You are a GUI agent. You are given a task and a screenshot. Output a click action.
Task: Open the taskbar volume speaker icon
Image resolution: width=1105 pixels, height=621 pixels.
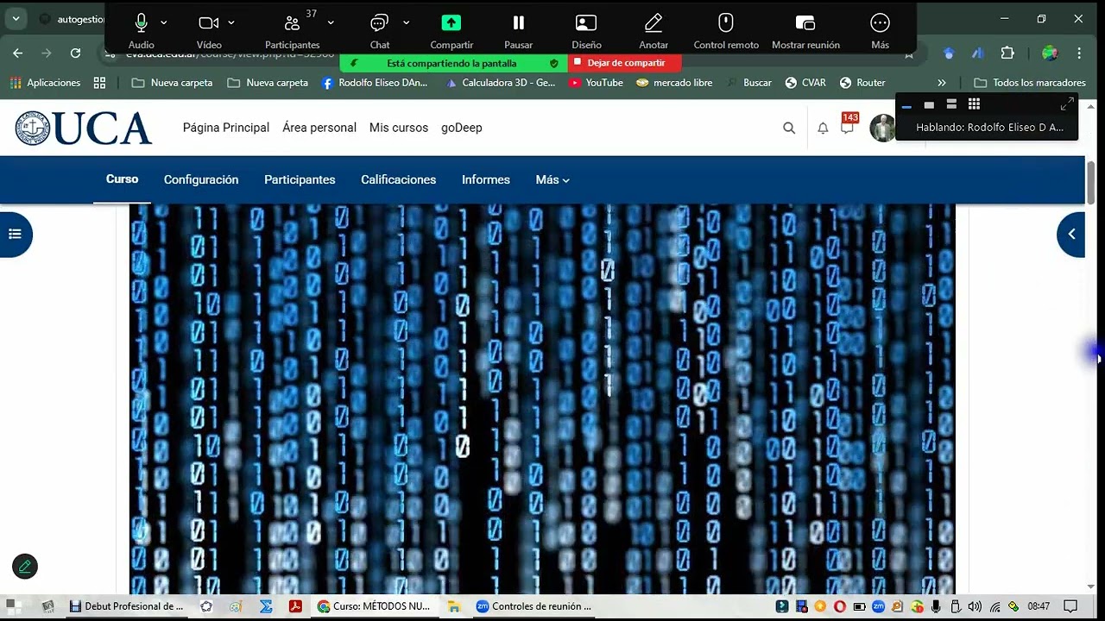[975, 606]
